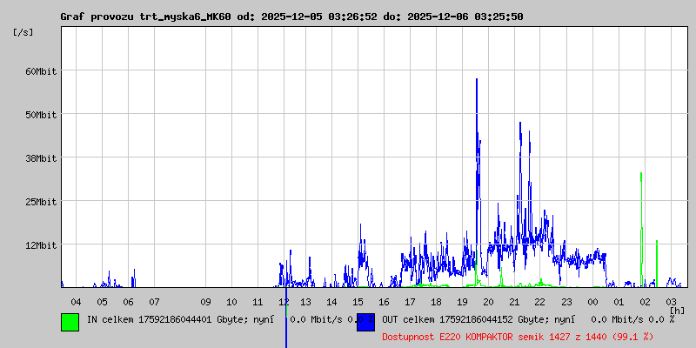The image size is (696, 348).
Task: Click the 38Mbit y-axis label
Action: tap(40, 158)
